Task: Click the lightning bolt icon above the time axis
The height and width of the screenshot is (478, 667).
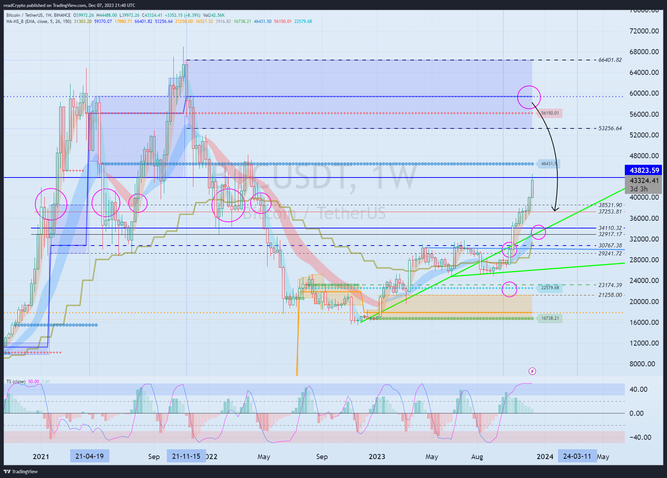Action: [532, 371]
